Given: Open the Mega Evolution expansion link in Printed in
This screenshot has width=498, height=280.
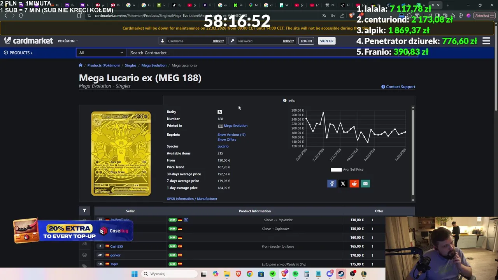Looking at the screenshot, I should (x=235, y=126).
